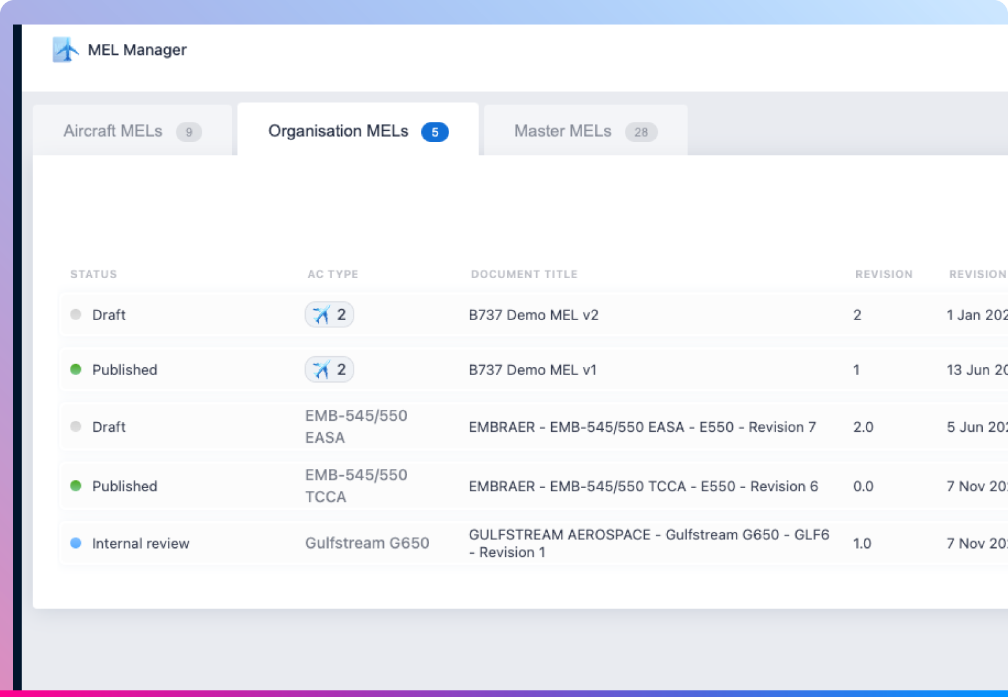Click airplane badge on B737 Demo MEL v2 row
1008x697 pixels.
330,315
